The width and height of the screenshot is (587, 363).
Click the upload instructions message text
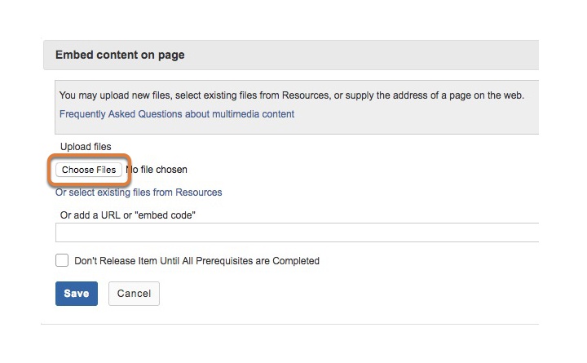(292, 95)
